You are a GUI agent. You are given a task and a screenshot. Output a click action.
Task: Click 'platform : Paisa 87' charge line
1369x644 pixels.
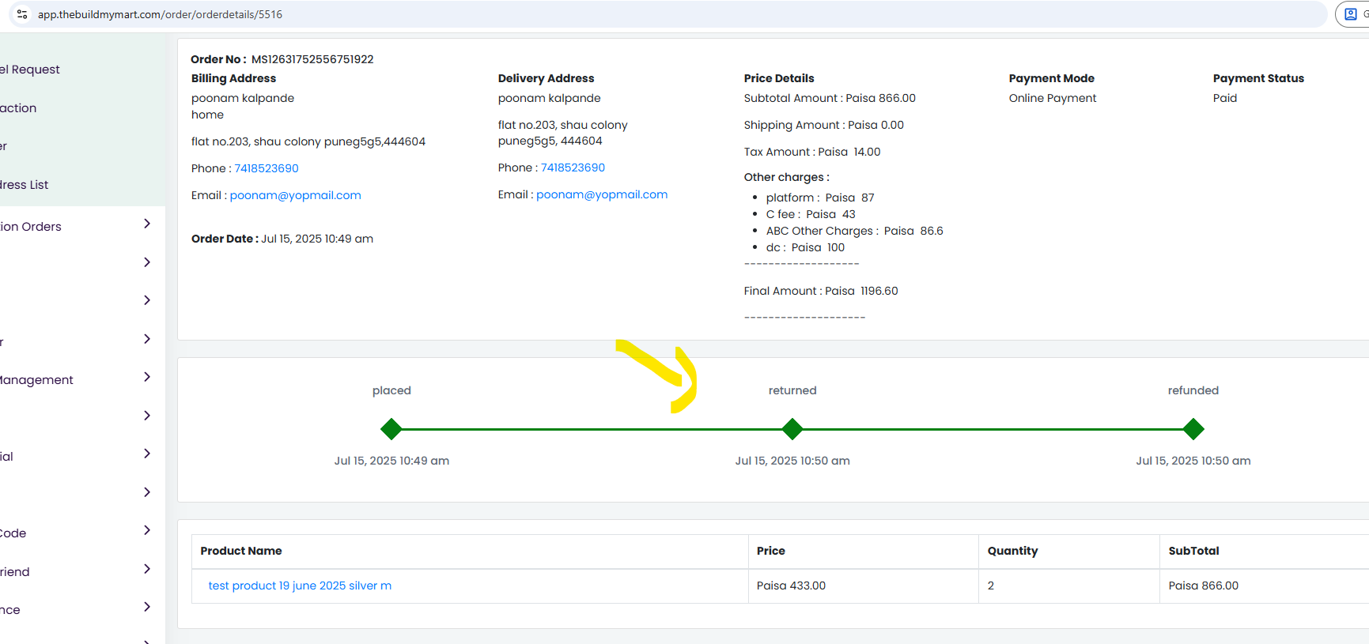pos(820,198)
